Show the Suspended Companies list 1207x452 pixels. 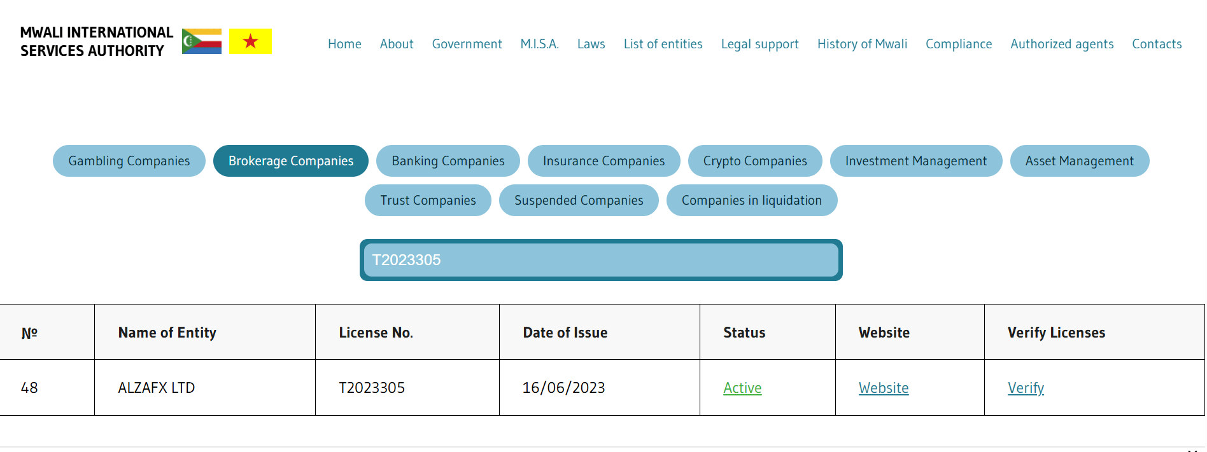click(579, 200)
